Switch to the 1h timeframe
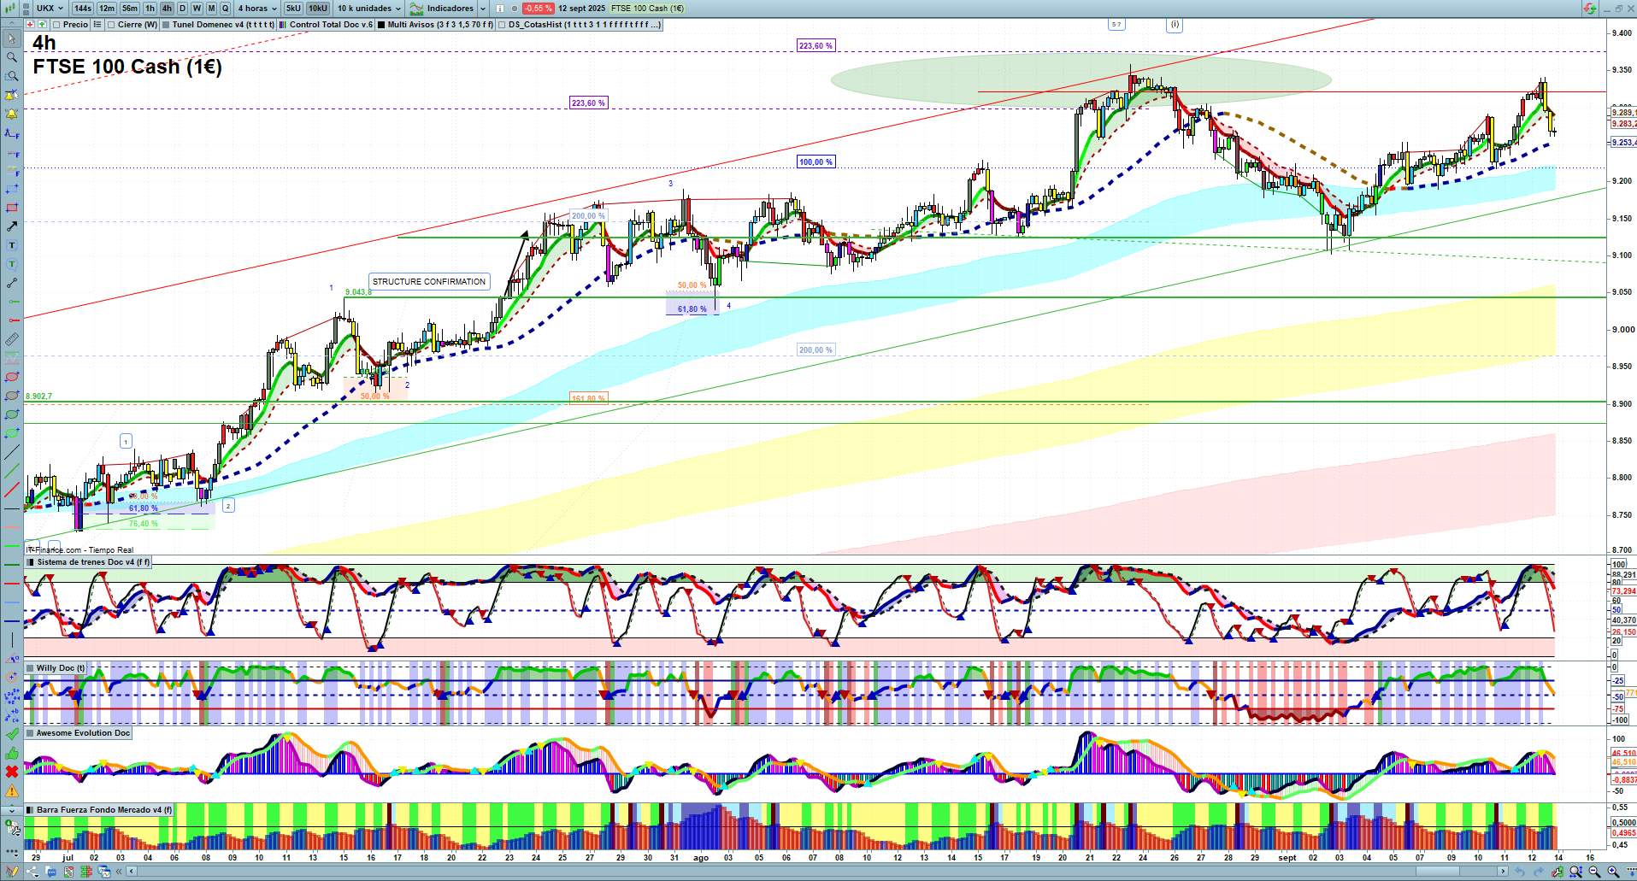 click(x=150, y=9)
